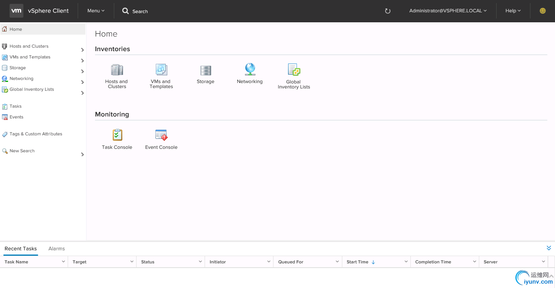
Task: Switch to the Recent Tasks tab
Action: pyautogui.click(x=21, y=248)
